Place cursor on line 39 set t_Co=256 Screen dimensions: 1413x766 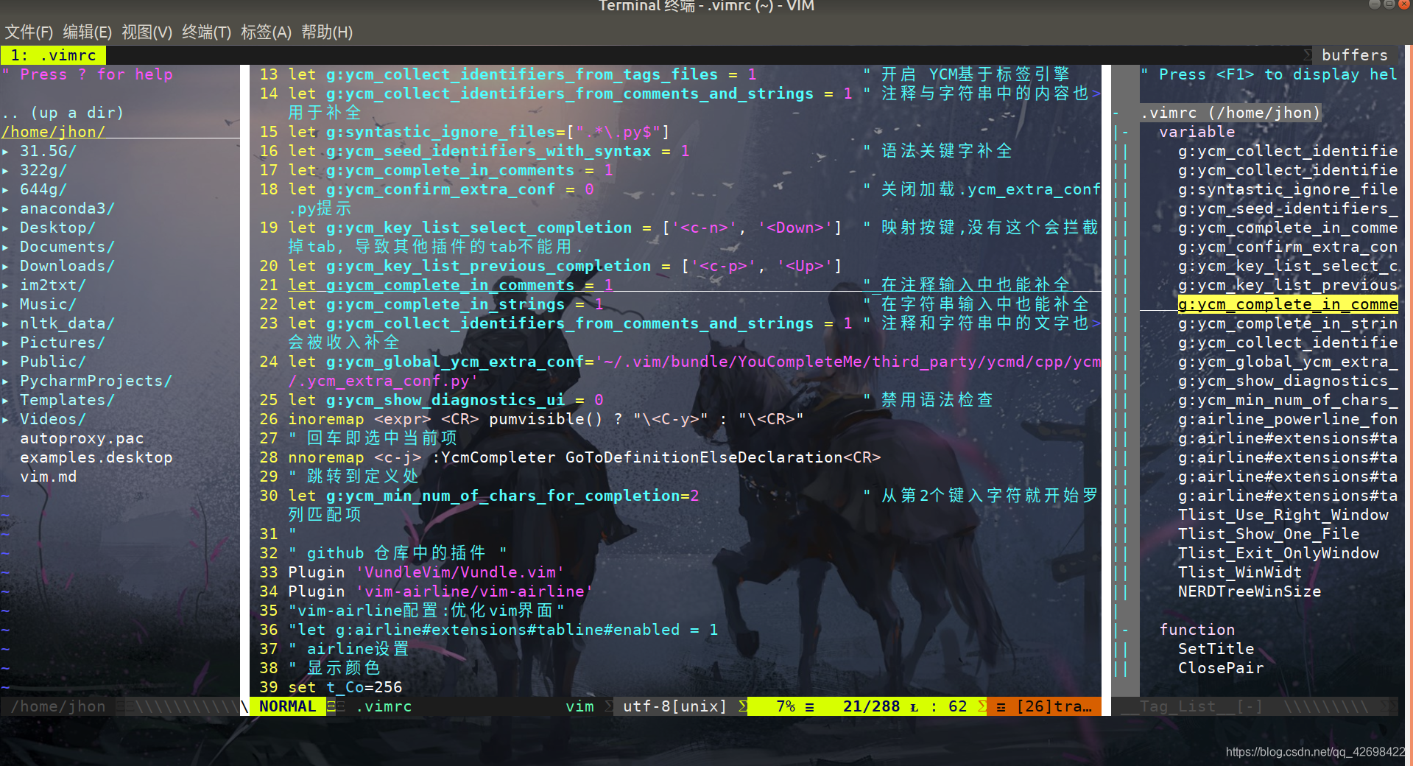pyautogui.click(x=345, y=687)
